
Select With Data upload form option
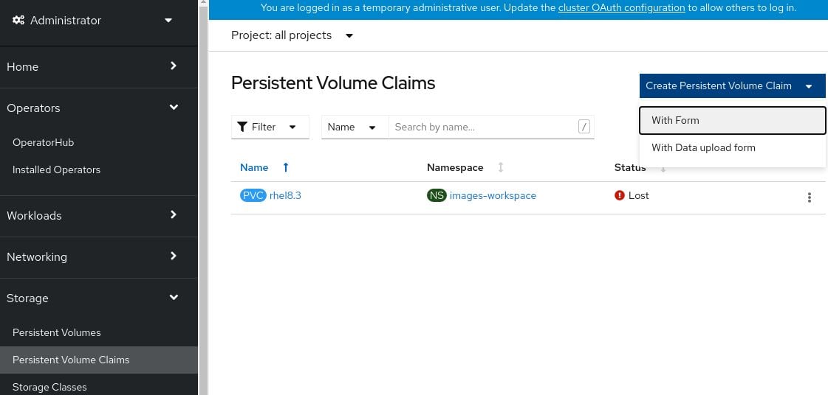[x=703, y=147]
